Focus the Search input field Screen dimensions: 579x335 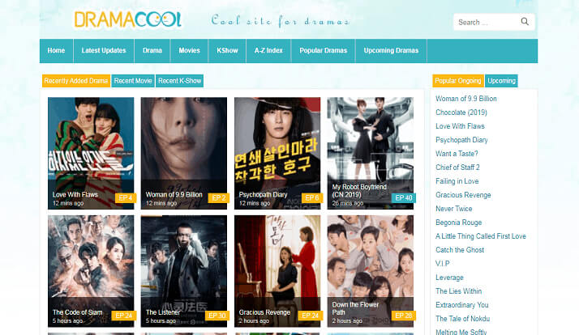coord(486,22)
